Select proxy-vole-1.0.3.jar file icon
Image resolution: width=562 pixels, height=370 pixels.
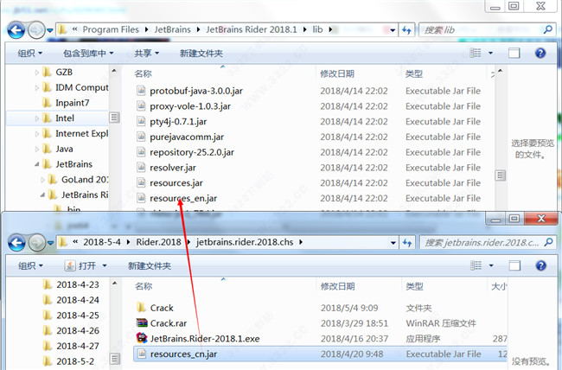141,105
